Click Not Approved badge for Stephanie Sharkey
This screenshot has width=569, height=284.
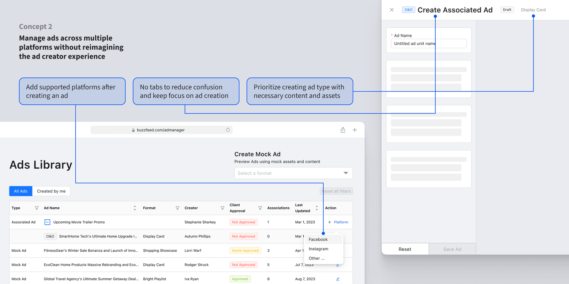(244, 222)
